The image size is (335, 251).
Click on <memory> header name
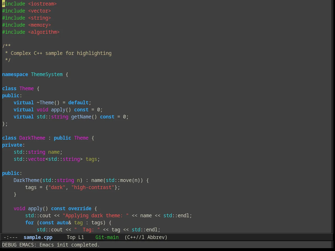point(40,25)
